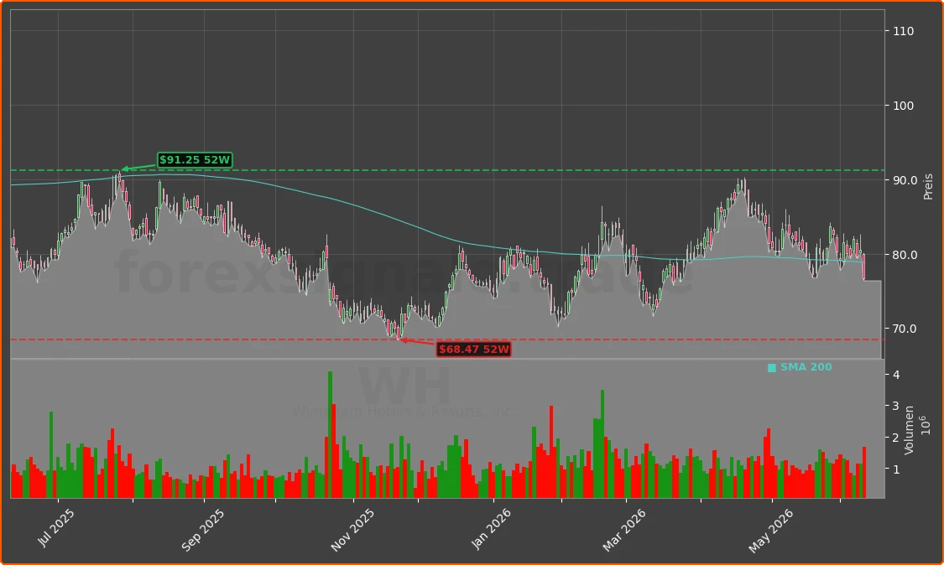Click the Sep 2025 date axis label

[x=202, y=530]
